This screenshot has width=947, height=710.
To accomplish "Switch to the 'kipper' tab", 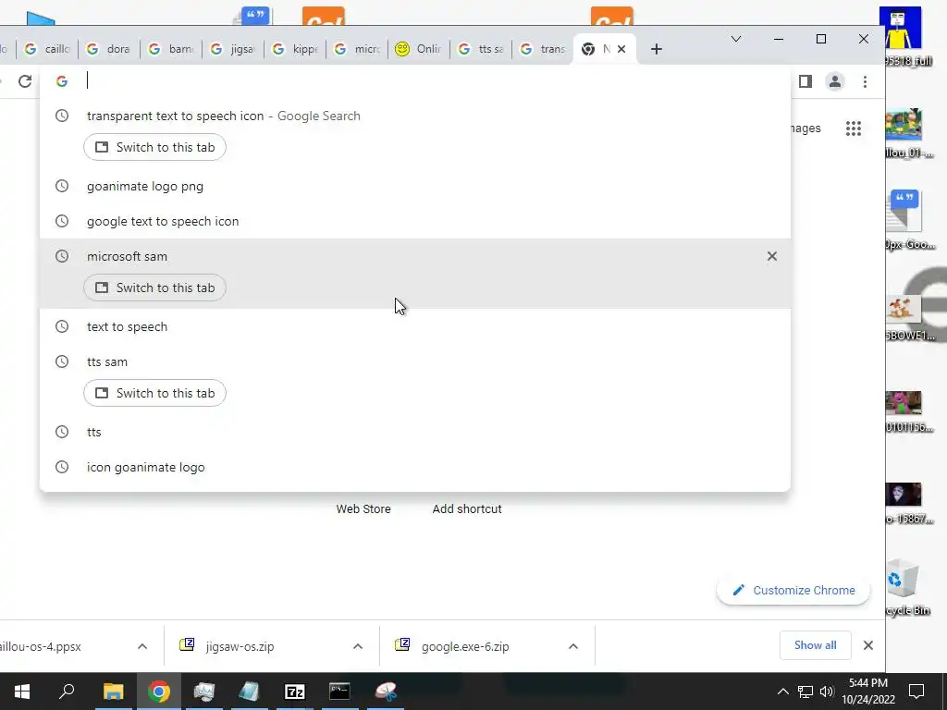I will point(295,49).
